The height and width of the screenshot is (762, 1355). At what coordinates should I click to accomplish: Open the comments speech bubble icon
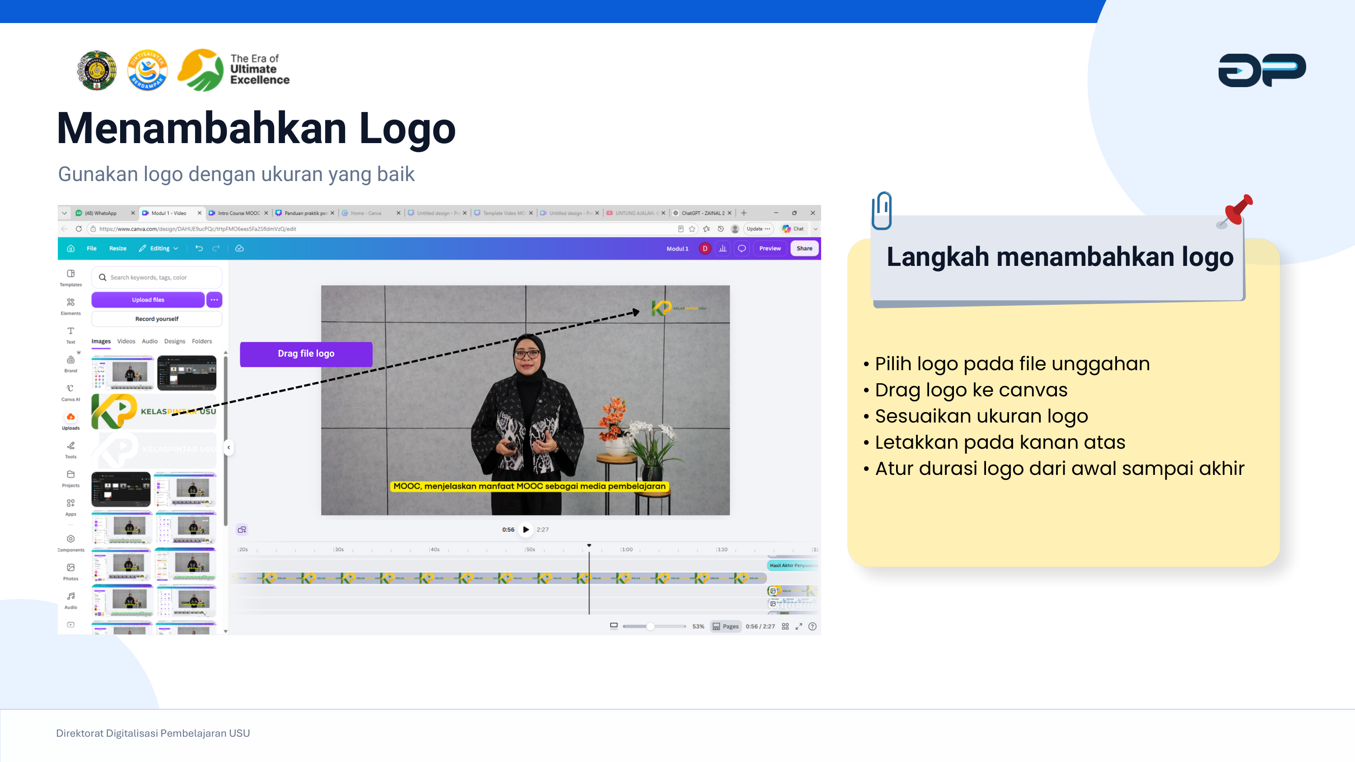tap(742, 248)
